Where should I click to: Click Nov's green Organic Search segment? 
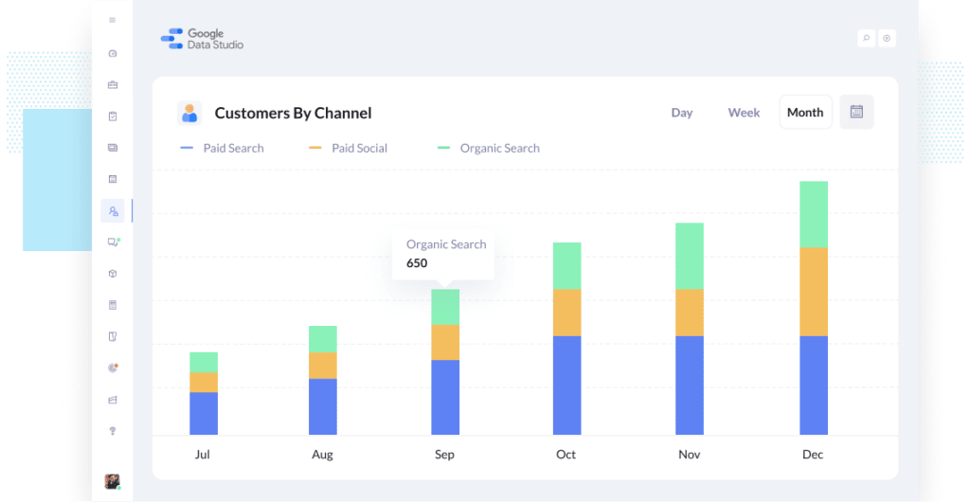[690, 256]
